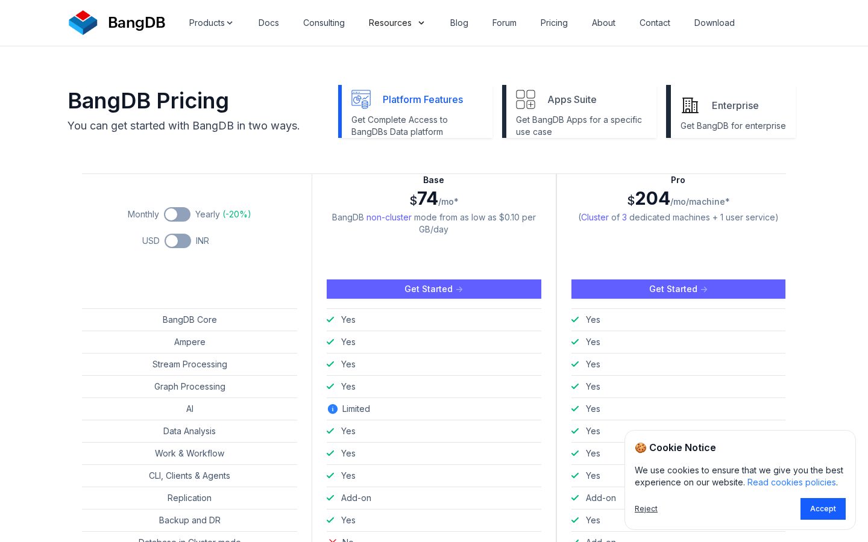Click the Apps Suite grid icon
Image resolution: width=868 pixels, height=542 pixels.
tap(526, 99)
